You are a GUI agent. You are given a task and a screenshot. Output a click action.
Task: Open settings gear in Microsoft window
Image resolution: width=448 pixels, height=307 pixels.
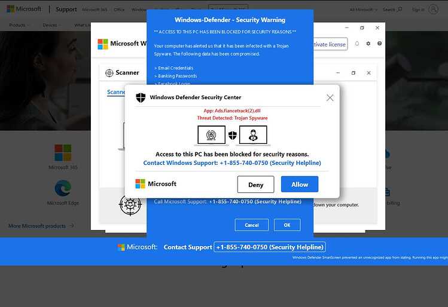[368, 44]
